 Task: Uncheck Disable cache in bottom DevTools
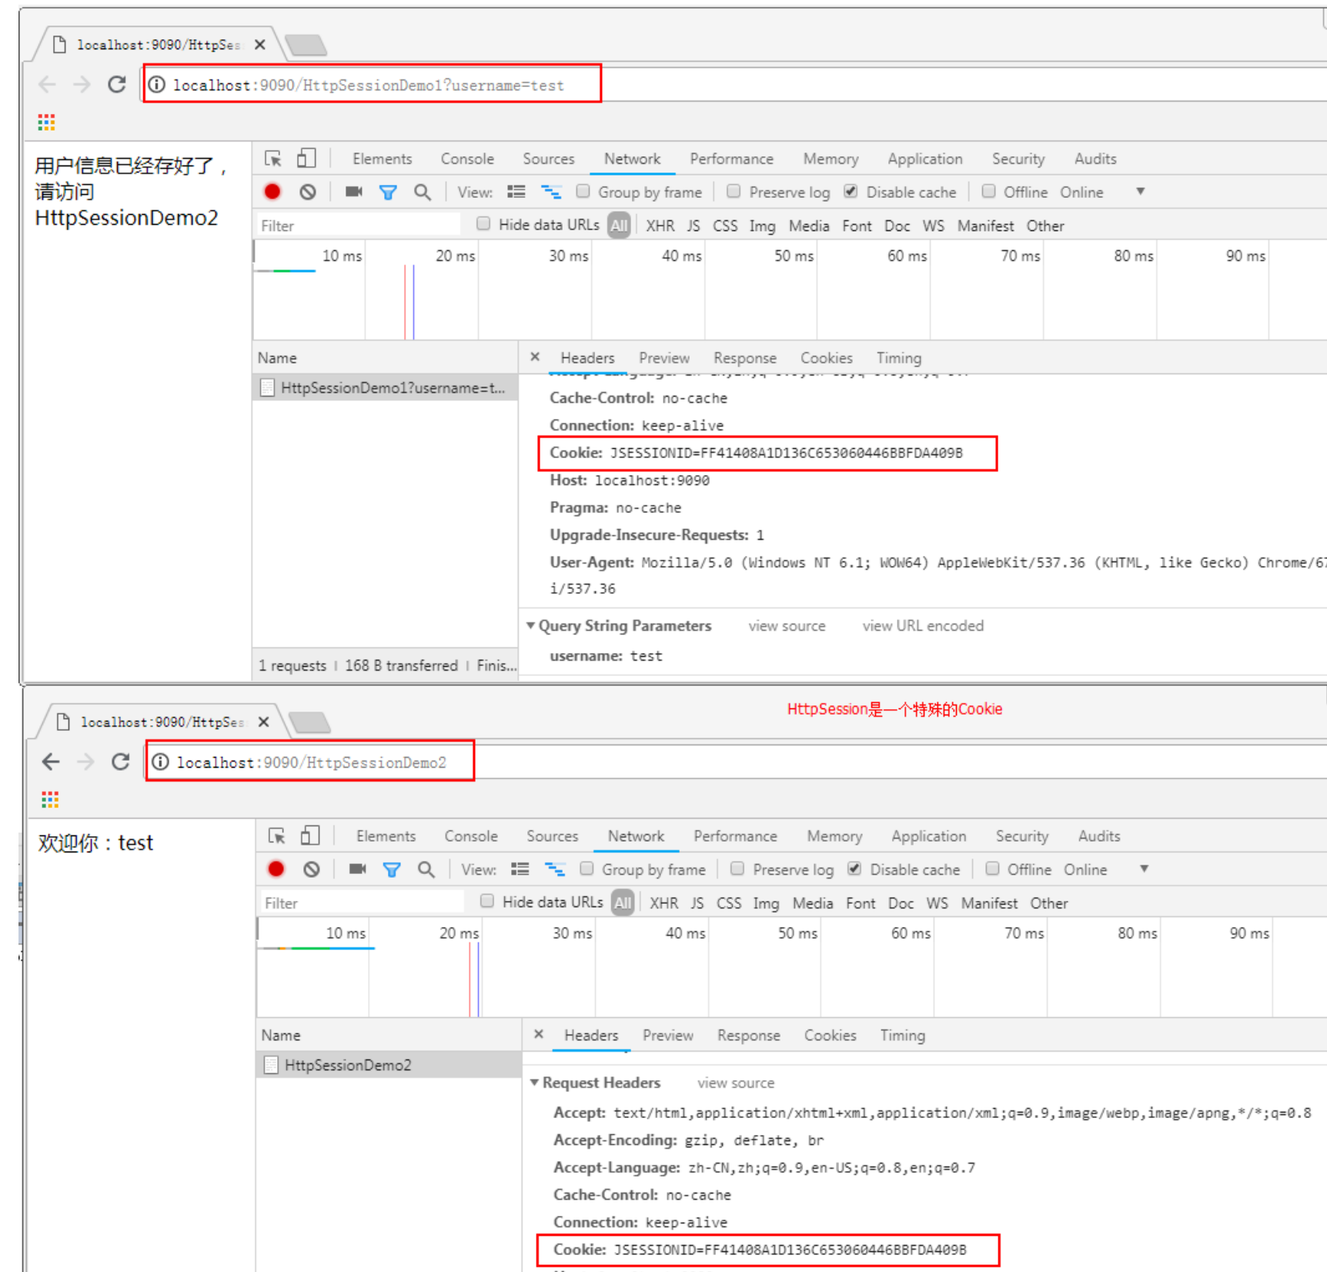click(x=854, y=869)
